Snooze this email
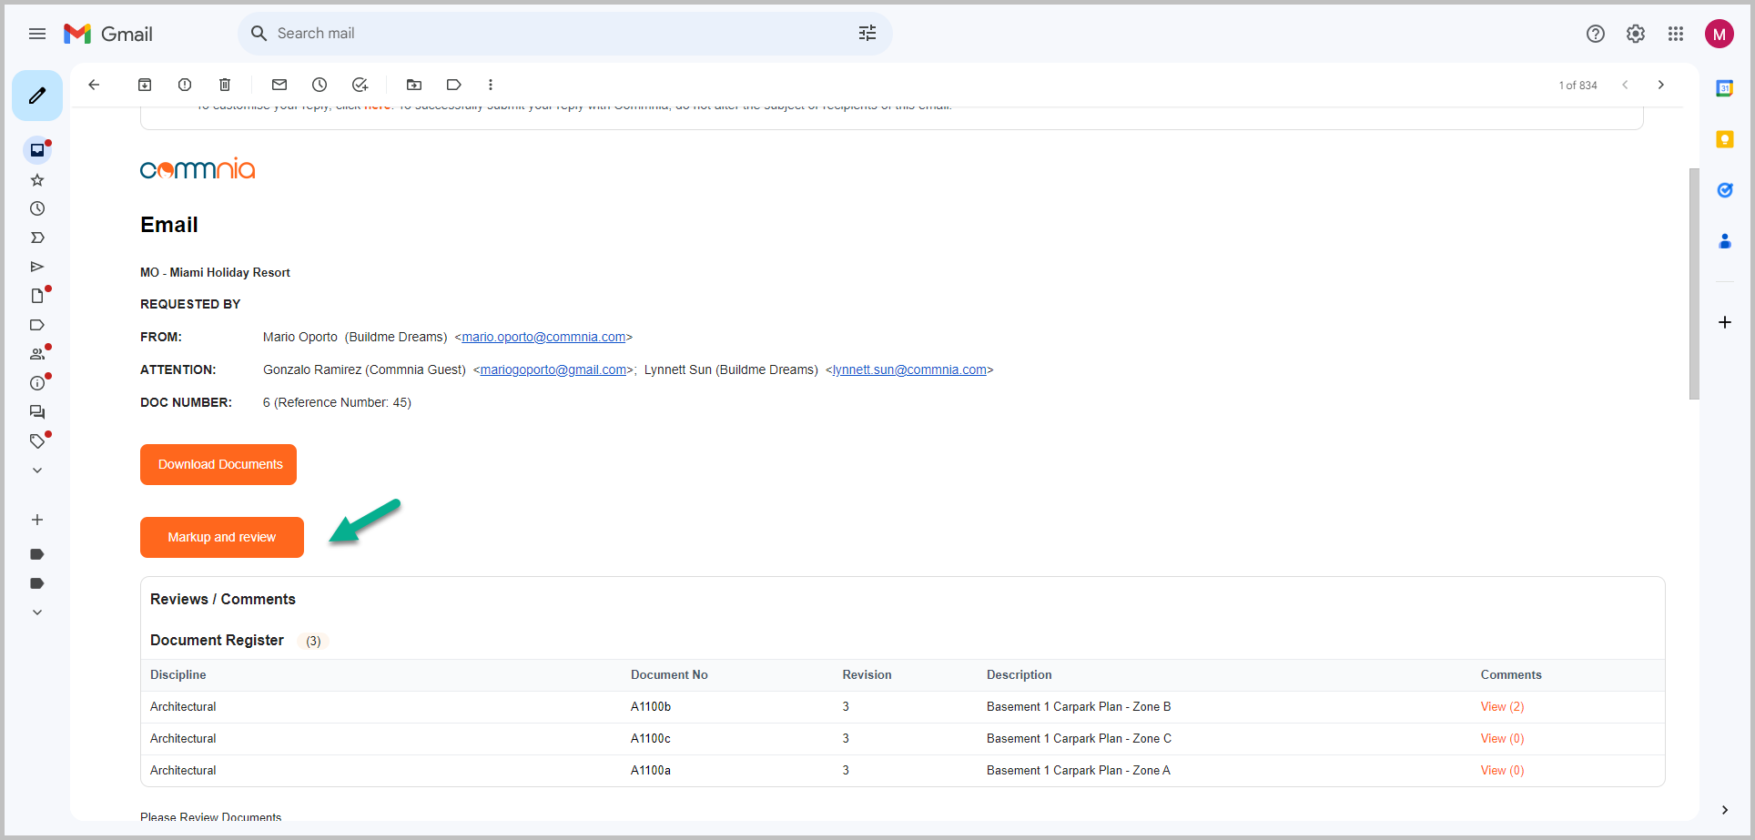Viewport: 1755px width, 840px height. tap(320, 85)
